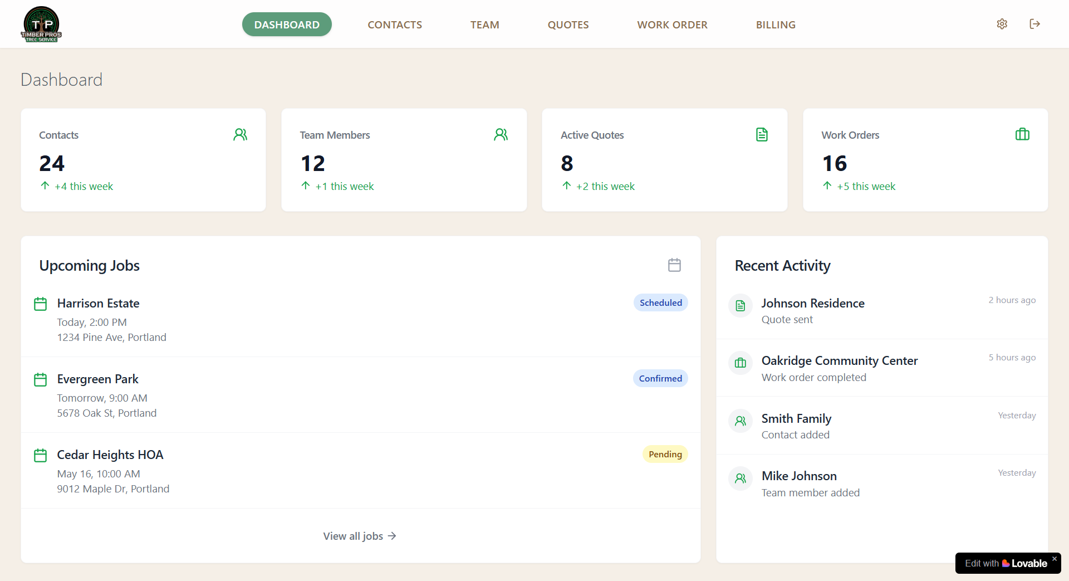The image size is (1069, 581).
Task: Click the Recent Activity heading
Action: click(782, 266)
